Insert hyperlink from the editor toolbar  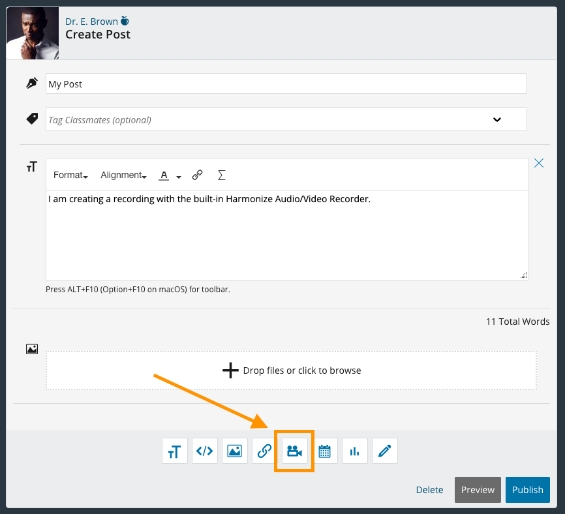tap(197, 175)
